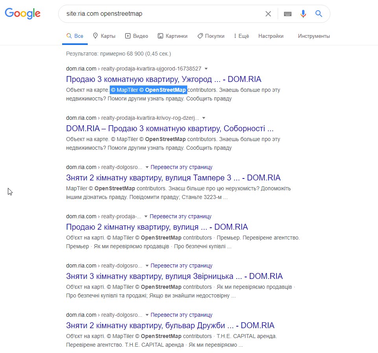Screen dimensions: 378x353
Task: Clear the search query with the X icon
Action: point(268,14)
